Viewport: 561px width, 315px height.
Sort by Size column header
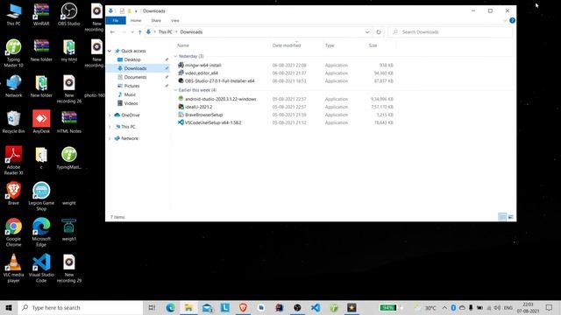373,45
